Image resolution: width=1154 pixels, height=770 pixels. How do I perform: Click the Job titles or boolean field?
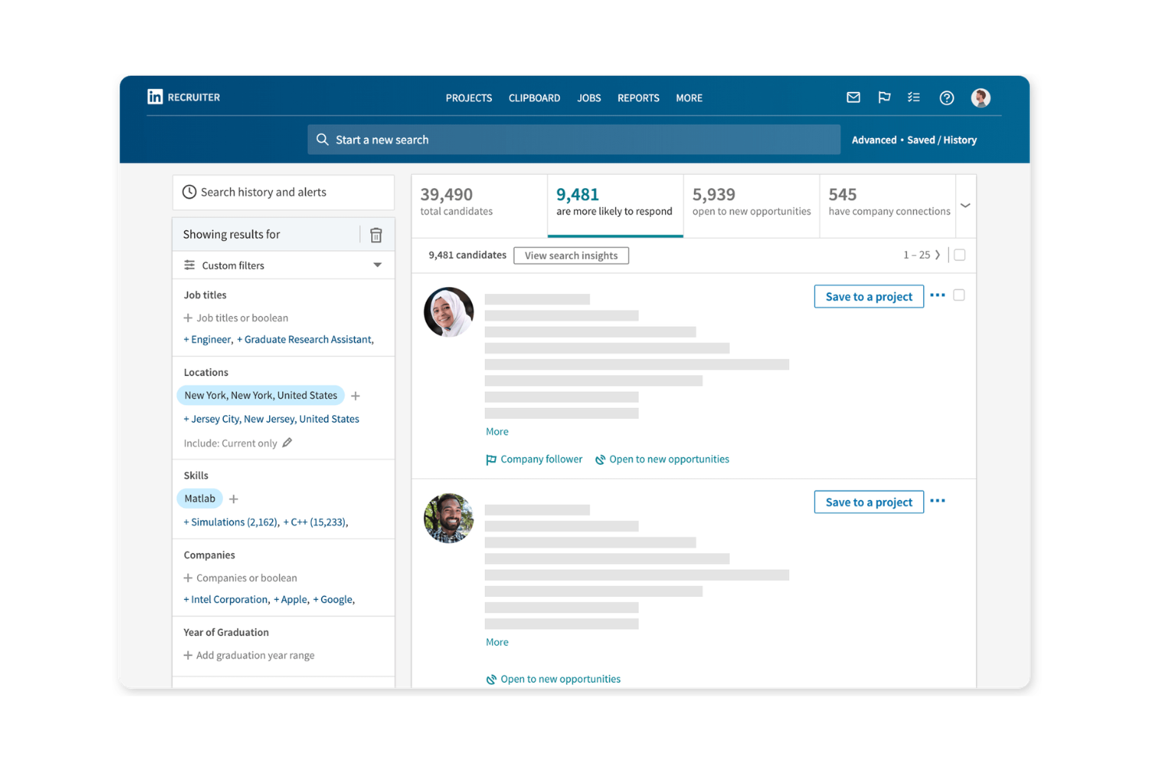[236, 318]
